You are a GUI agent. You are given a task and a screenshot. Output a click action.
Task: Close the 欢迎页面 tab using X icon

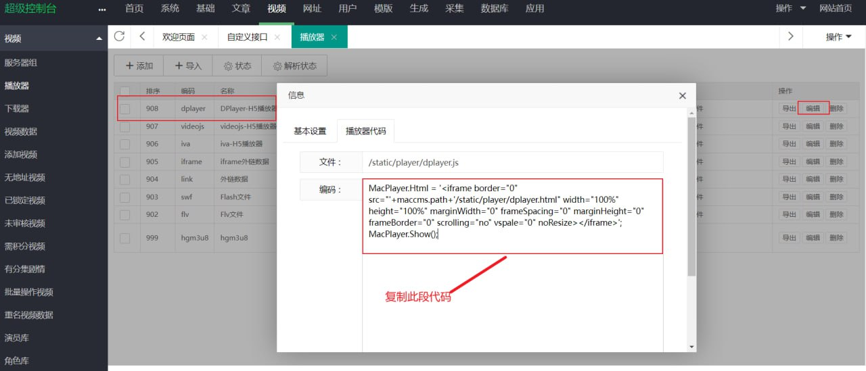click(204, 37)
